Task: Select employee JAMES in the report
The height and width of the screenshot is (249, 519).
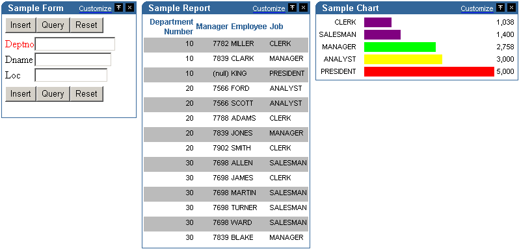Action: [x=243, y=178]
